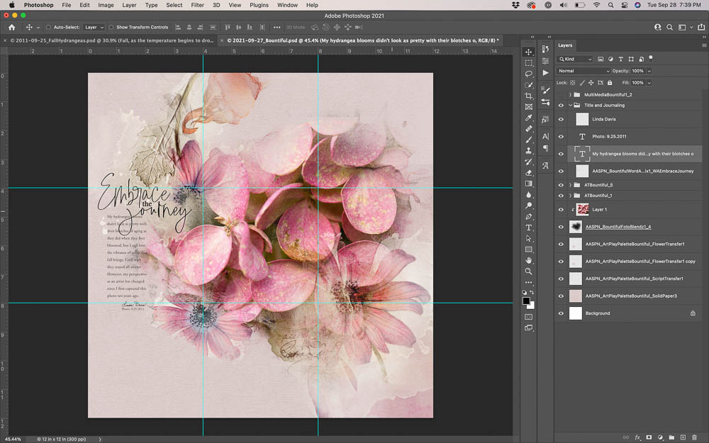Collapse the Title and Journaling group
Image resolution: width=709 pixels, height=443 pixels.
[x=570, y=106]
